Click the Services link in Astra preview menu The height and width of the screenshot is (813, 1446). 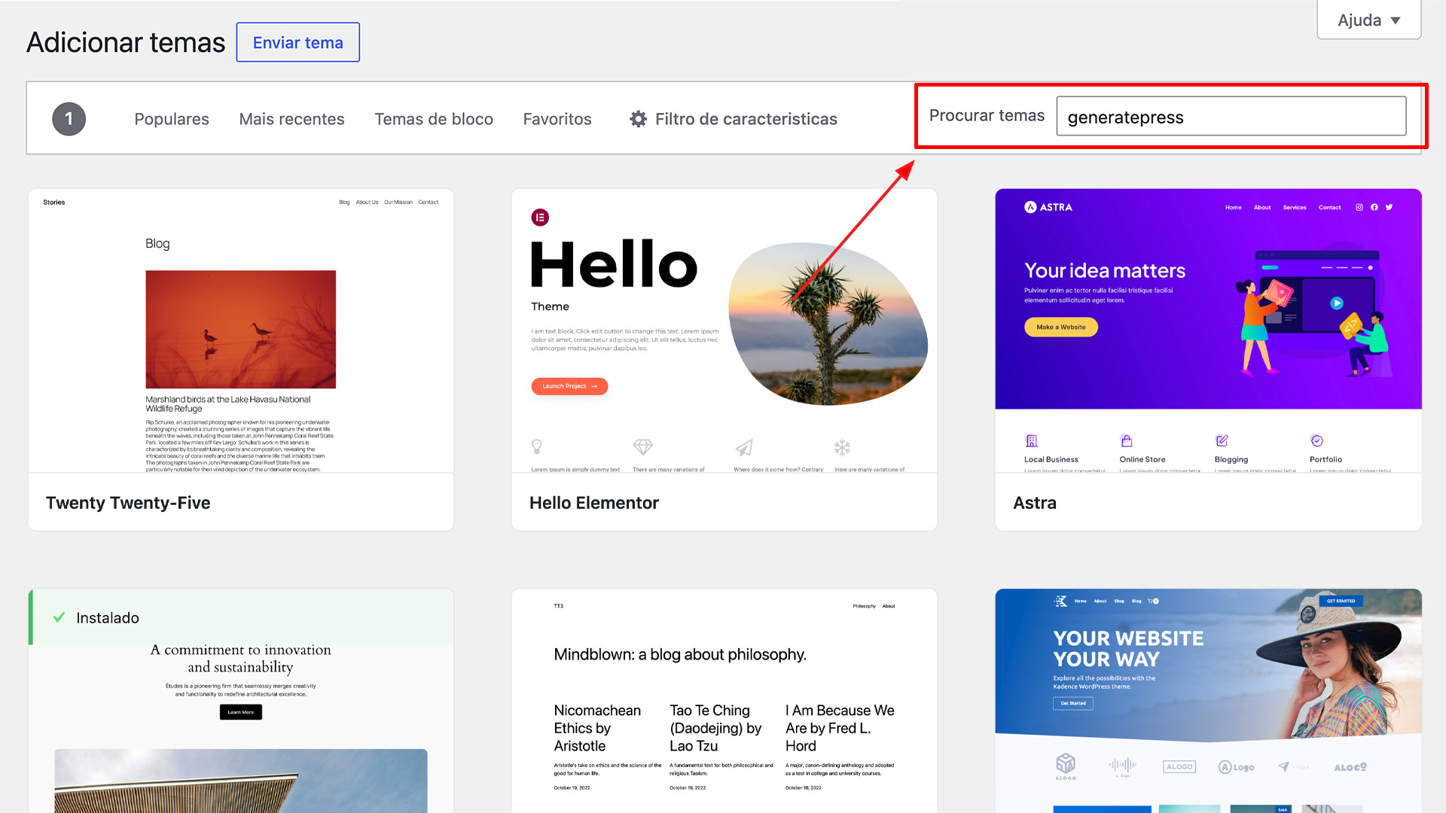point(1295,207)
